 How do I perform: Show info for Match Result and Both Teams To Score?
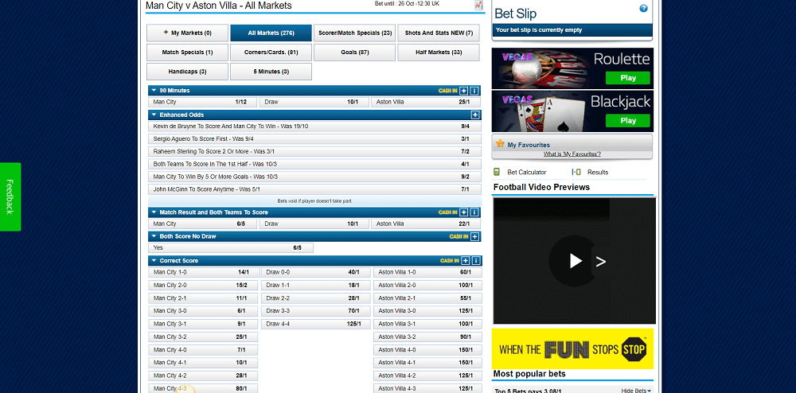(x=474, y=212)
